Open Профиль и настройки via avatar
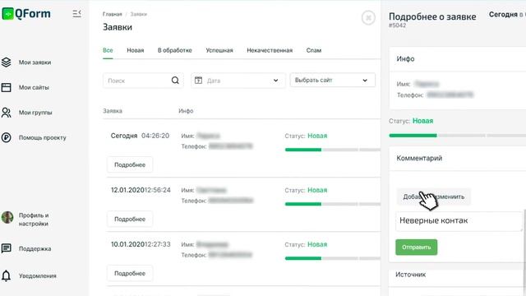Viewport: 526px width, 296px height. [7, 217]
